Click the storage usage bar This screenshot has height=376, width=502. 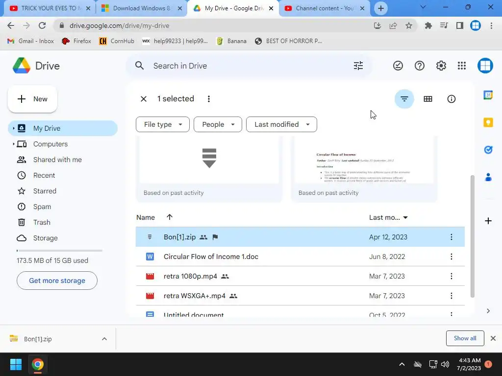tap(59, 251)
